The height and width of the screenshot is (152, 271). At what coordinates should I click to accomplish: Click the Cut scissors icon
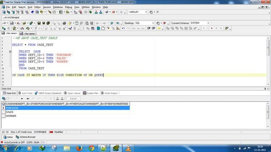pyautogui.click(x=83, y=28)
